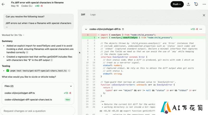
Task: Open citation icon after 'handled correctly'
Action: (x=27, y=52)
